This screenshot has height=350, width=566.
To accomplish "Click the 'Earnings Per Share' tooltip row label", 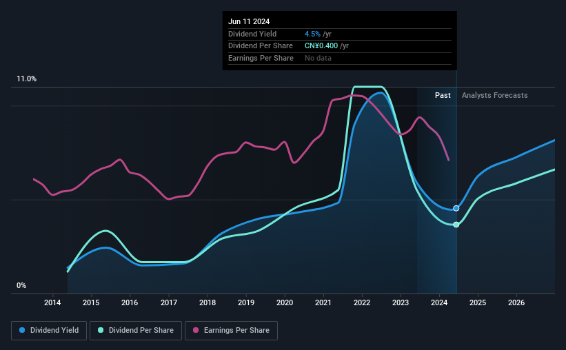I will pos(261,58).
